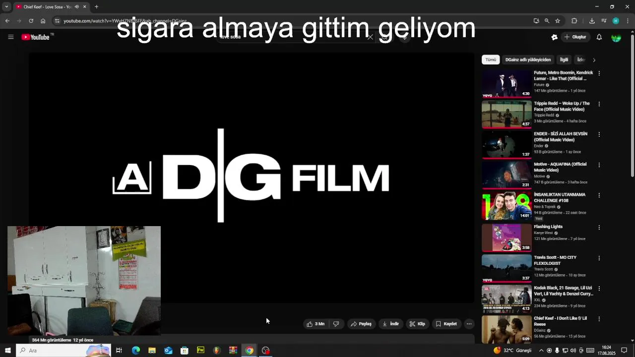The height and width of the screenshot is (357, 635).
Task: Open options menu for Trippie Redd video
Action: (599, 104)
